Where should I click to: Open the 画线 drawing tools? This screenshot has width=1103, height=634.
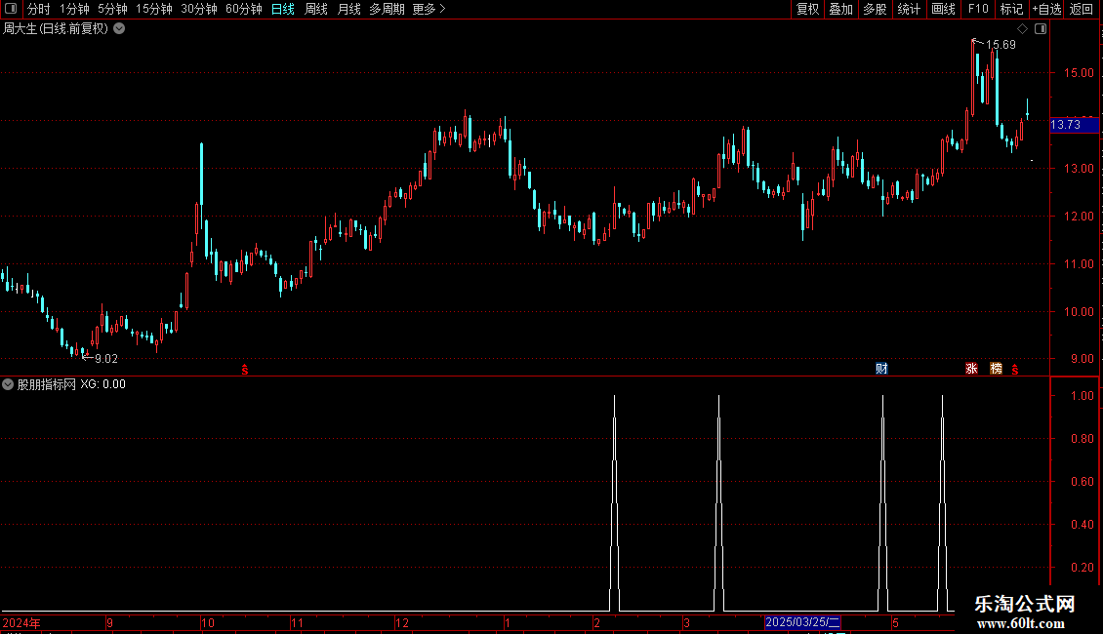pyautogui.click(x=943, y=9)
